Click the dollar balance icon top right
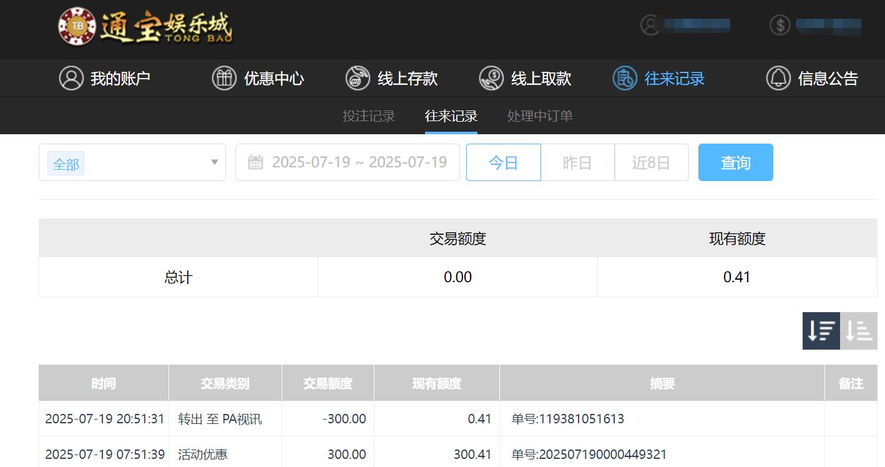Image resolution: width=885 pixels, height=467 pixels. coord(779,25)
